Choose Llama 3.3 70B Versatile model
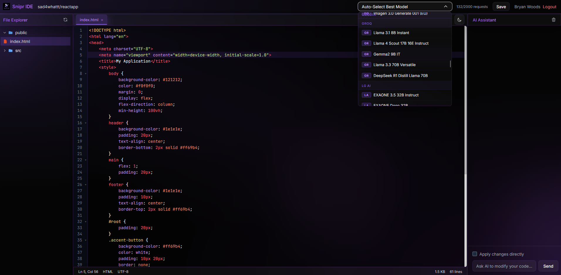The width and height of the screenshot is (561, 275). (405, 65)
